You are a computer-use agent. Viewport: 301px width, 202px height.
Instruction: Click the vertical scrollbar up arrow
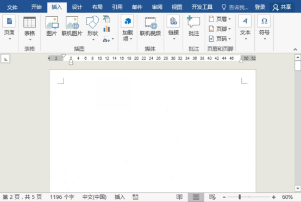pyautogui.click(x=298, y=57)
